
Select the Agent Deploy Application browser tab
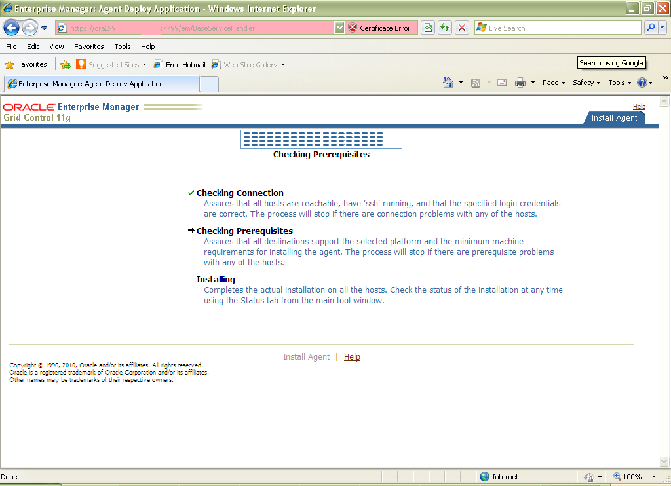(102, 84)
